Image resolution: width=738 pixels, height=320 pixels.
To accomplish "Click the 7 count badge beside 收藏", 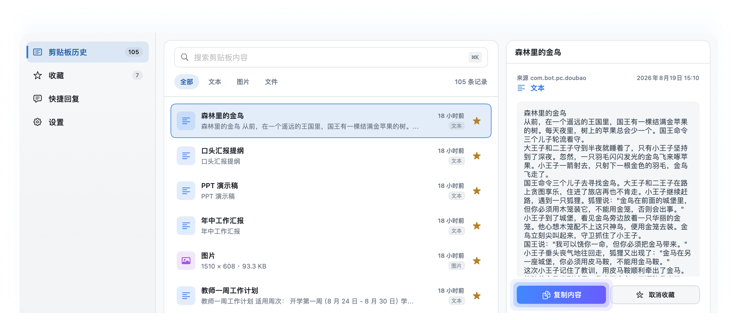I will (137, 75).
